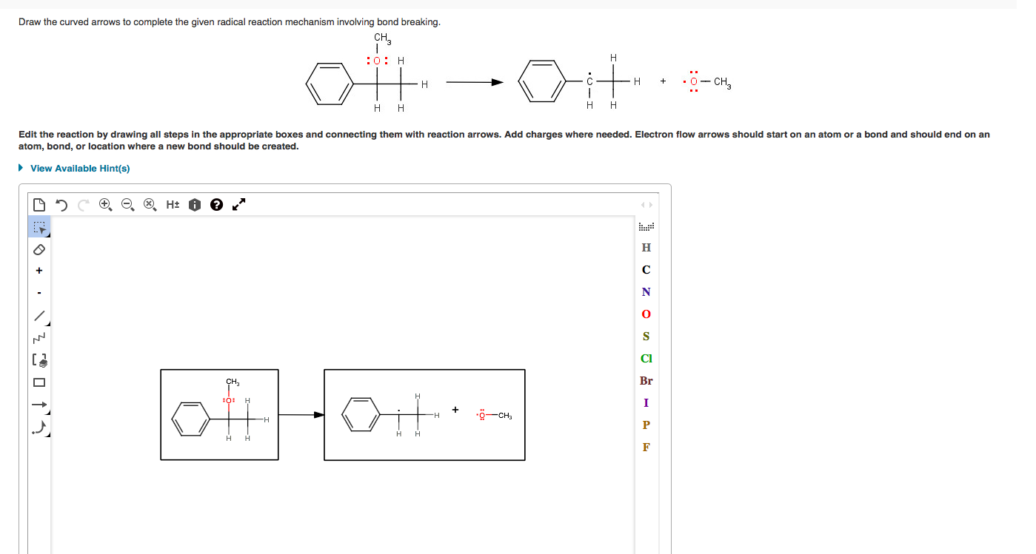Click the zoom in magnifier icon
The width and height of the screenshot is (1036, 554).
[104, 204]
